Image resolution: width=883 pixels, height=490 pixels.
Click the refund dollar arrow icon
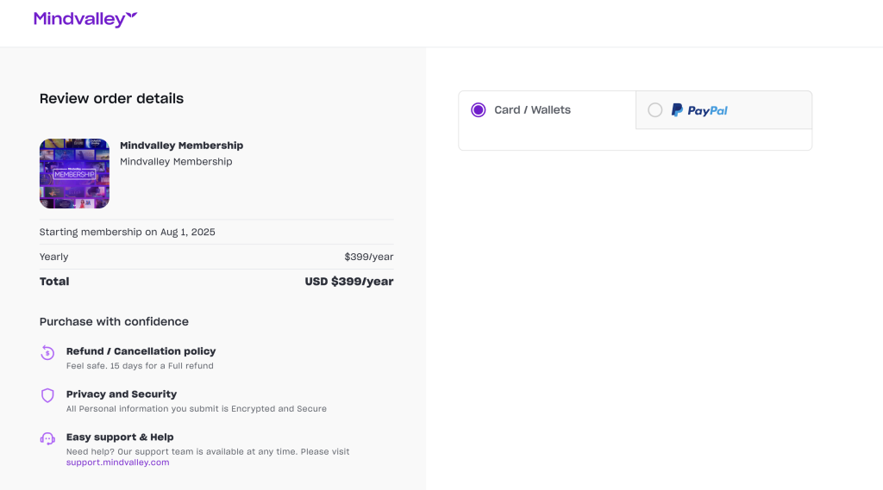[47, 353]
